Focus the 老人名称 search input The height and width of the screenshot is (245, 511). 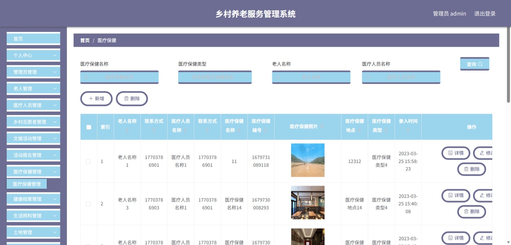tap(311, 77)
